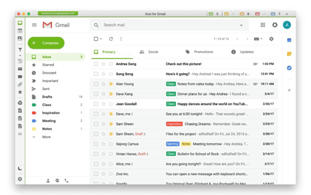Switch to Updates tab
Screen dimensions: 311x195
click(243, 52)
